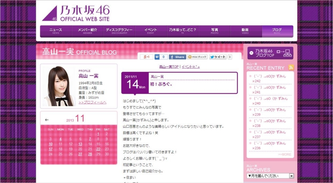
Task: Go to previous month with calendar arrow
Action: 47,120
